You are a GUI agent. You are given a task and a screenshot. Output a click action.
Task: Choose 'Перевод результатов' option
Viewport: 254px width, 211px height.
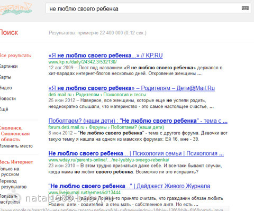pos(13,184)
